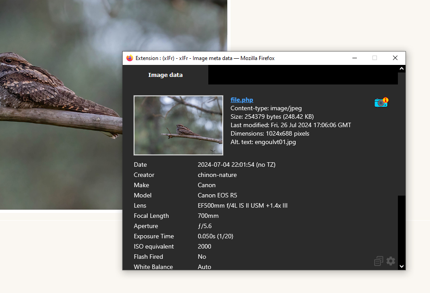The height and width of the screenshot is (293, 430).
Task: Click the Alt. text engoulvt01.jpg line
Action: coord(263,142)
